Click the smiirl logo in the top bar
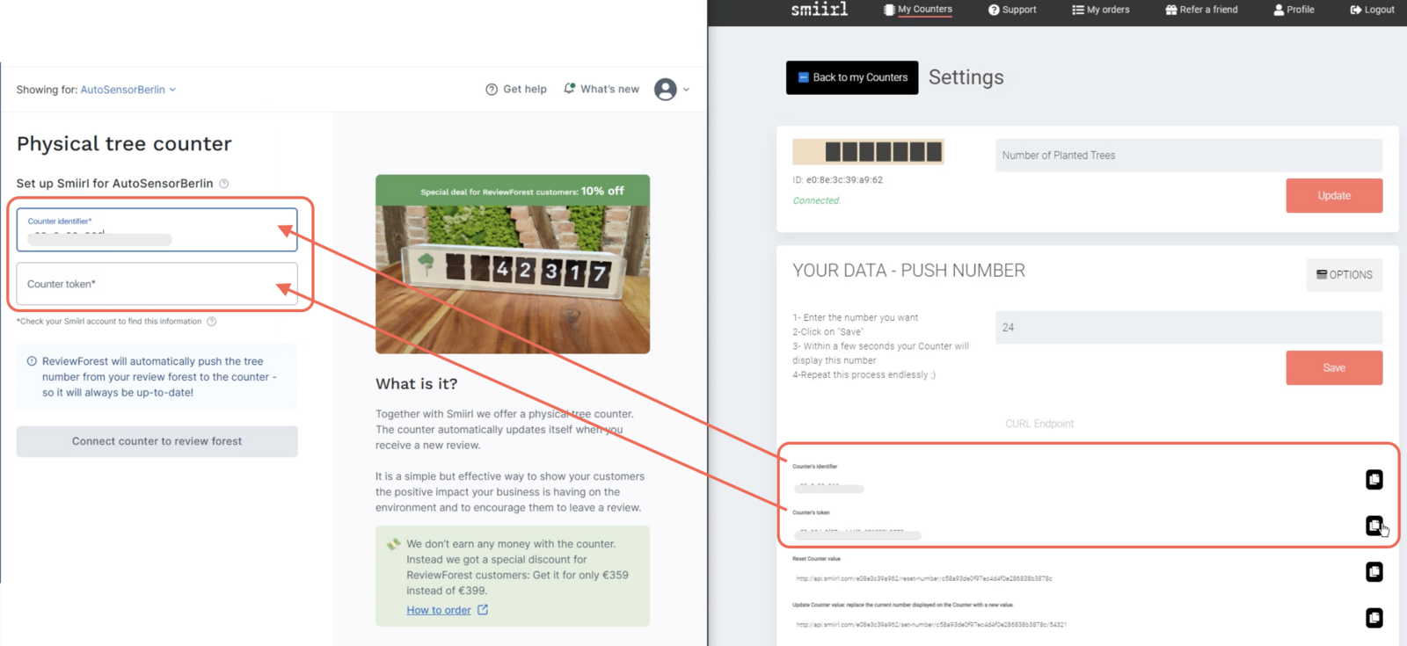This screenshot has height=646, width=1407. click(x=820, y=10)
